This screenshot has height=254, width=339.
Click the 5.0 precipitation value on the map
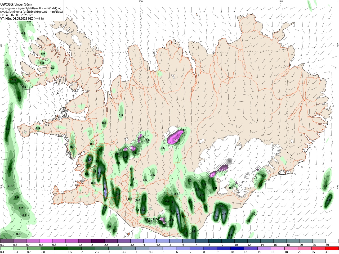99,173
